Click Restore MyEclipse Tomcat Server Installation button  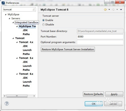[68, 49]
